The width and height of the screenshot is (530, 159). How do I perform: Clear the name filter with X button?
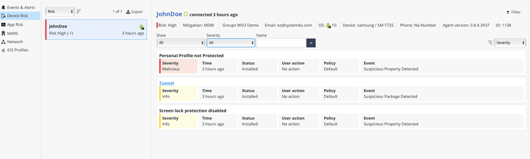(x=311, y=43)
